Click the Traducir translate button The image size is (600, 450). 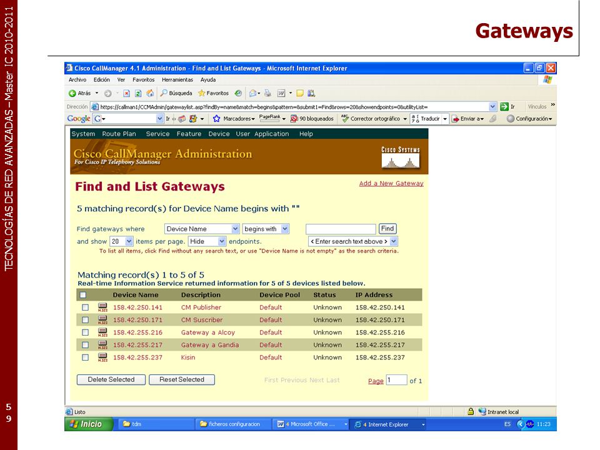point(426,119)
